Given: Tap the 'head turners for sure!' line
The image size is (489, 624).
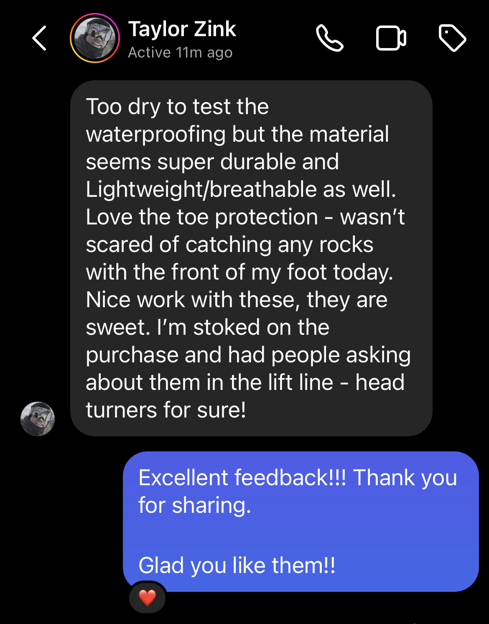Looking at the screenshot, I should click(x=245, y=396).
